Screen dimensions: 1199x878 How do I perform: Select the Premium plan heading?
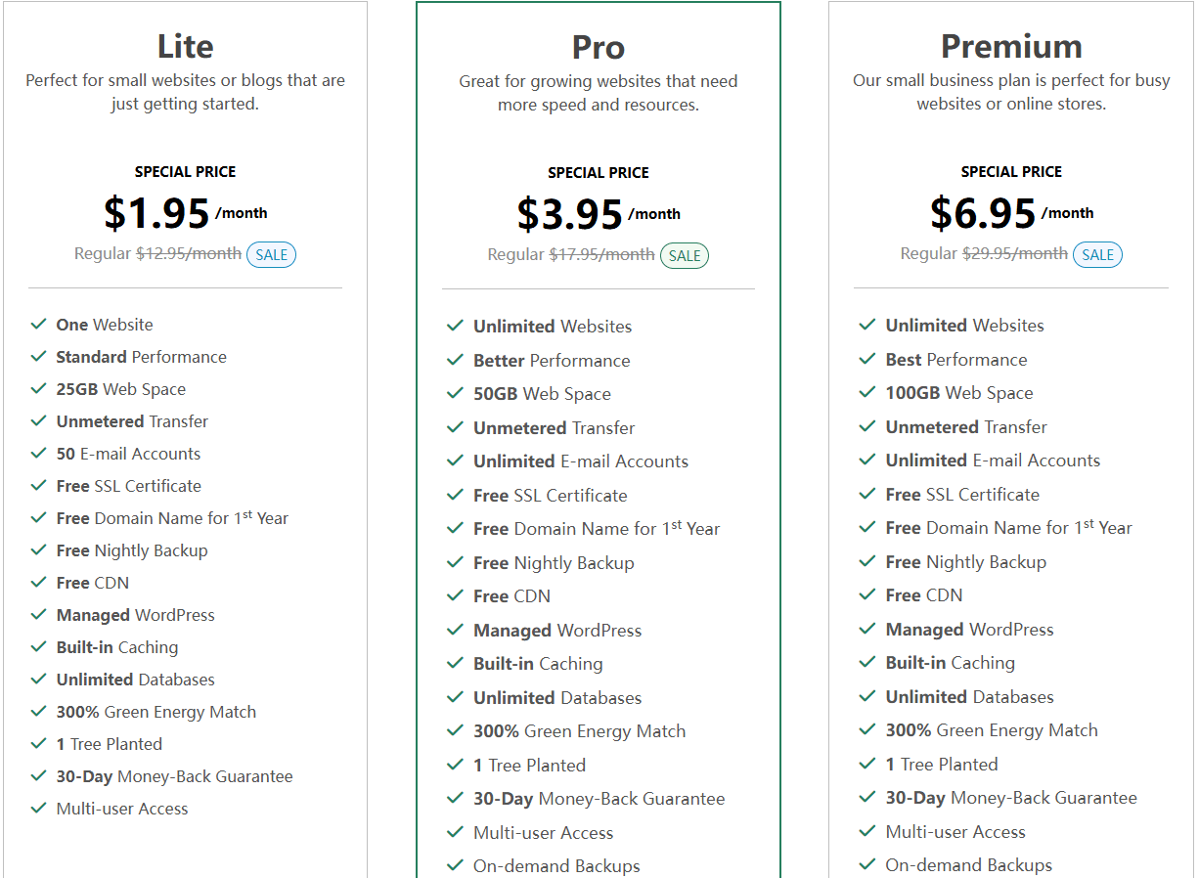1011,46
